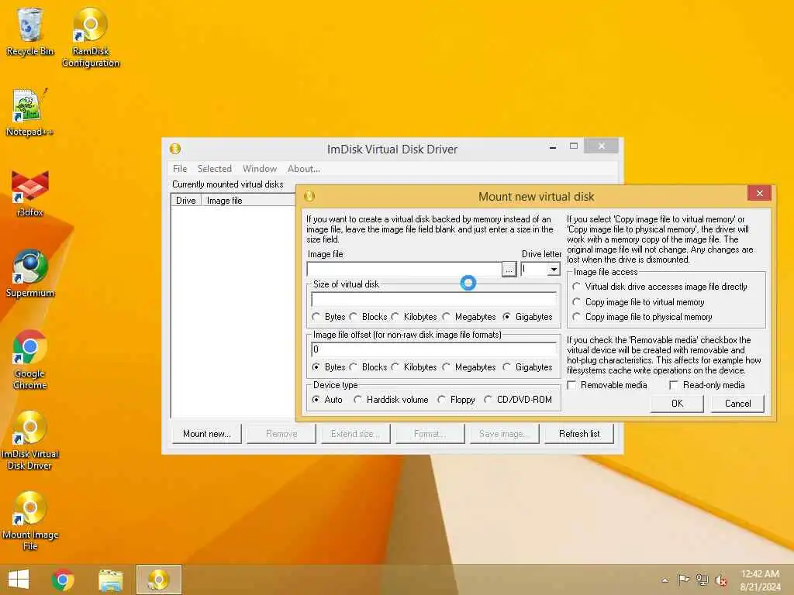Select Virtual disk drive accesses image file directly
This screenshot has height=595, width=794.
[x=660, y=287]
